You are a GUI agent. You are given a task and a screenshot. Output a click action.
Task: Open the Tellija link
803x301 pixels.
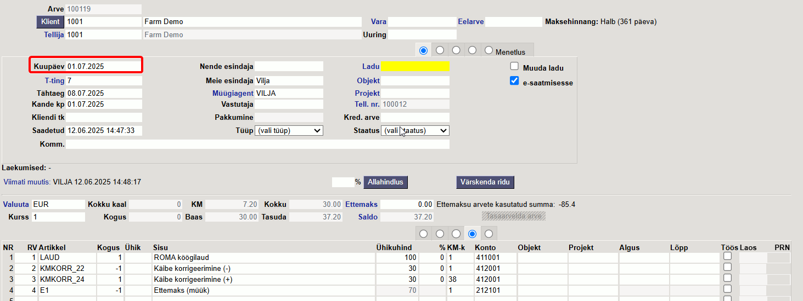coord(54,34)
